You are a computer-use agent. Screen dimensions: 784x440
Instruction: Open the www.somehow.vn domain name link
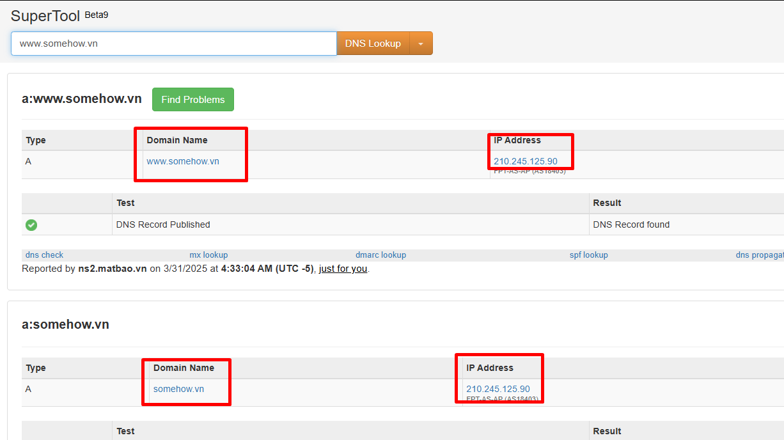coord(183,161)
